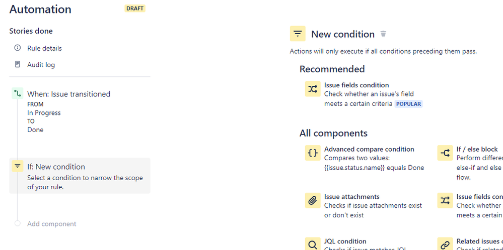
Task: Open the Audit log entry
Action: (x=41, y=65)
